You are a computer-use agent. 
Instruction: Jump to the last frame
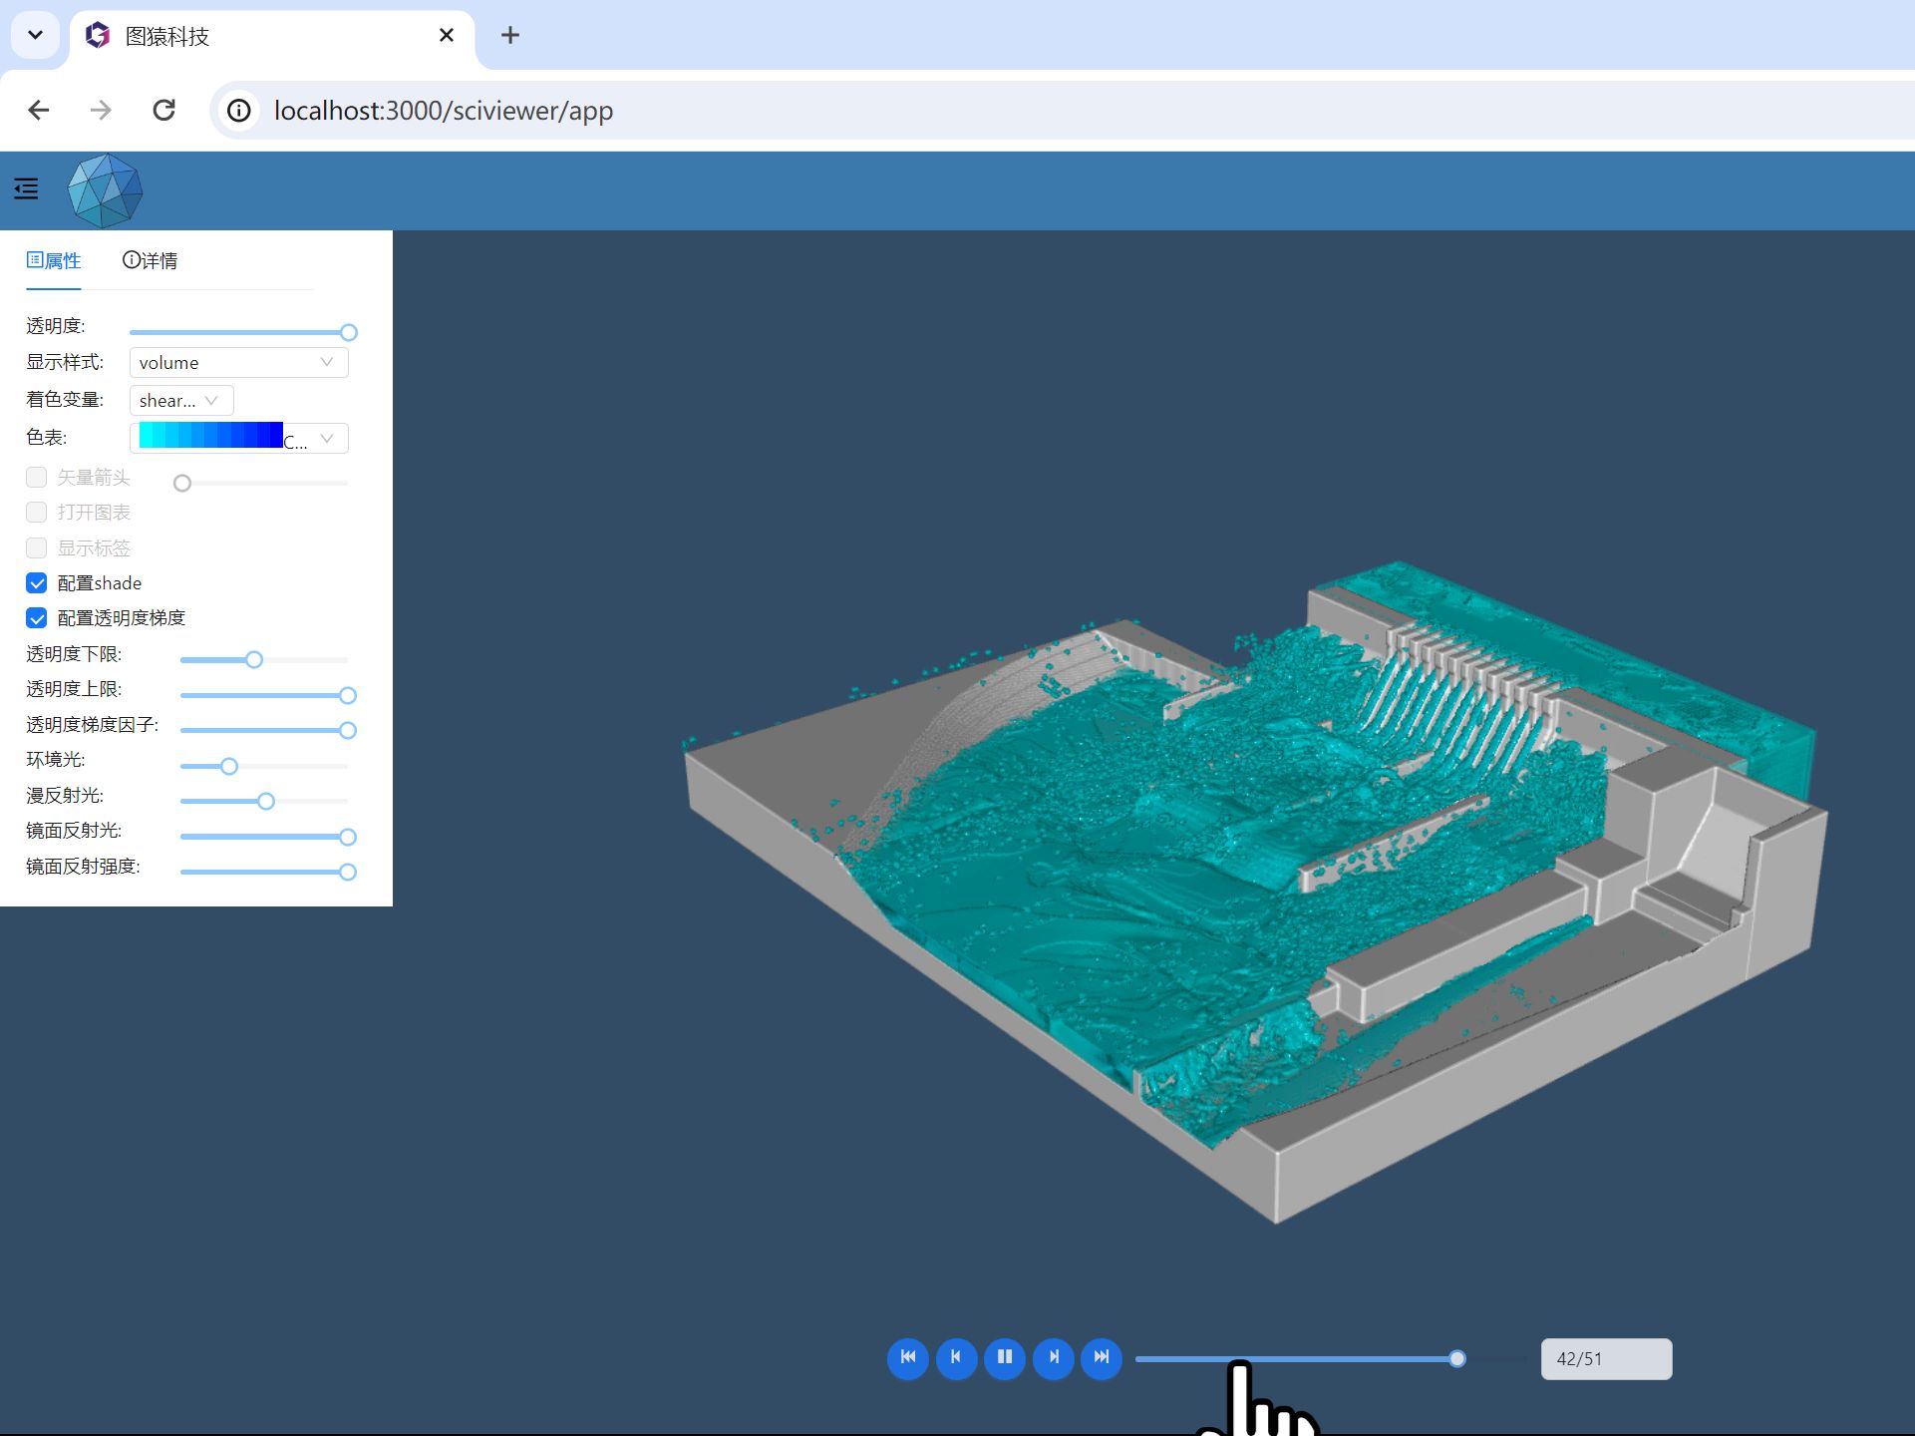1102,1357
